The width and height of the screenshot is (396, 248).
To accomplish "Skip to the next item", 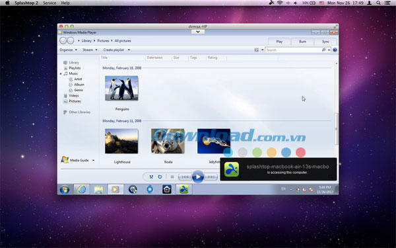I will 211,177.
